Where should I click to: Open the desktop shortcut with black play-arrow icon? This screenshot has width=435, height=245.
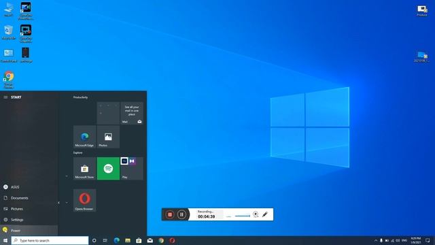26,11
